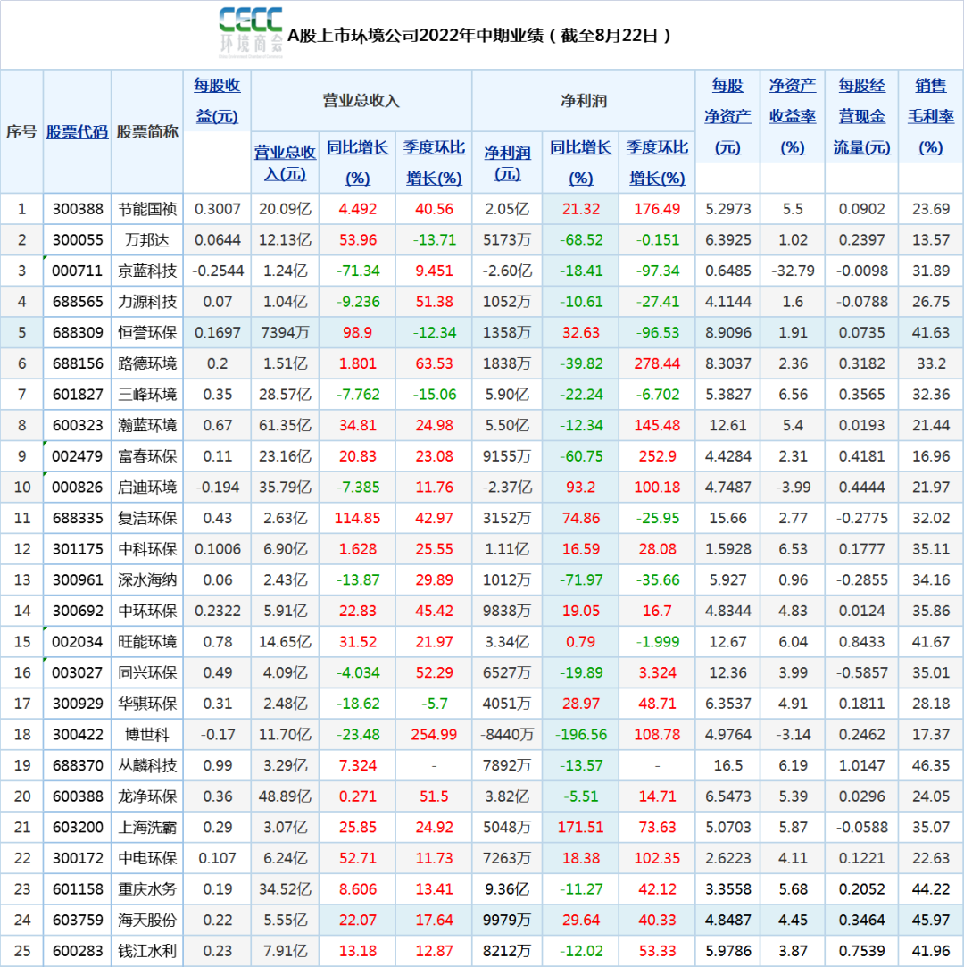Click the 钱江水利 stock name cell
964x967 pixels.
[147, 951]
